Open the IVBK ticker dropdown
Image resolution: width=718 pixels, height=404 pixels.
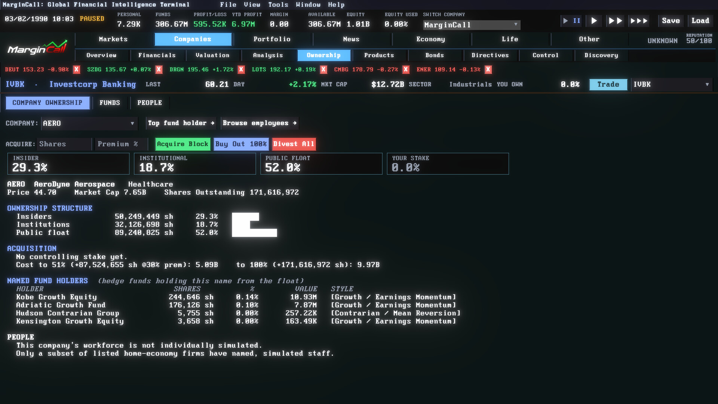pyautogui.click(x=672, y=85)
